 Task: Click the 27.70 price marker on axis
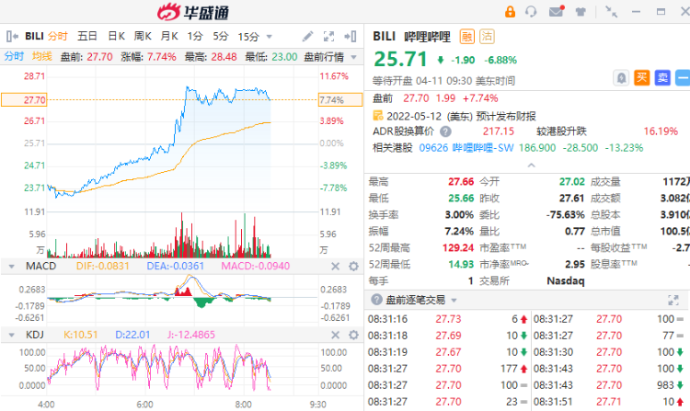[x=24, y=100]
